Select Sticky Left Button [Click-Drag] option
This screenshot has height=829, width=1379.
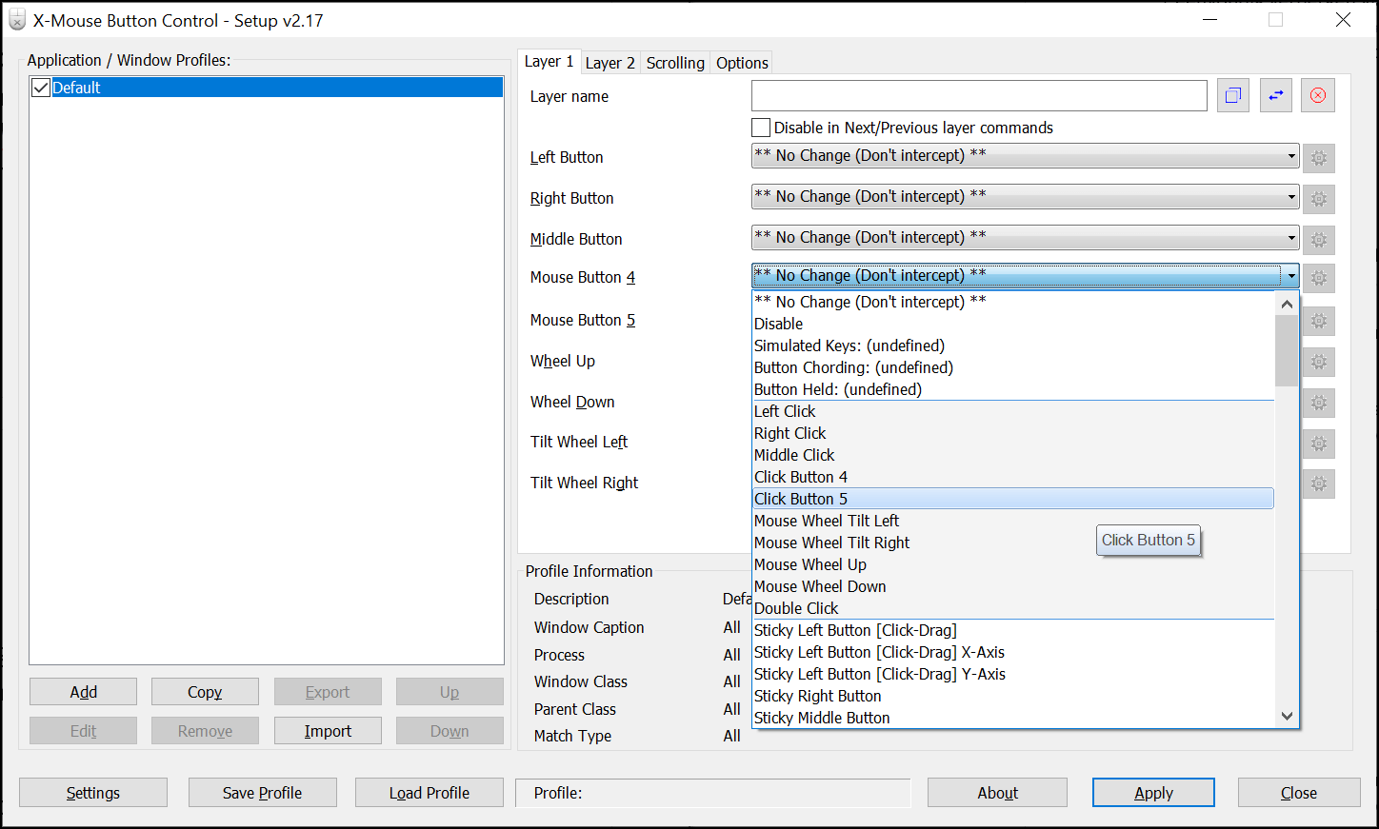click(1013, 630)
